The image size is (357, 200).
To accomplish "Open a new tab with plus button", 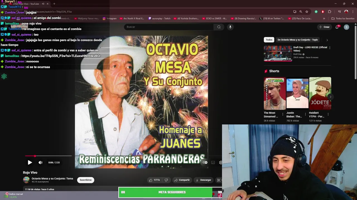I will 54,4.
